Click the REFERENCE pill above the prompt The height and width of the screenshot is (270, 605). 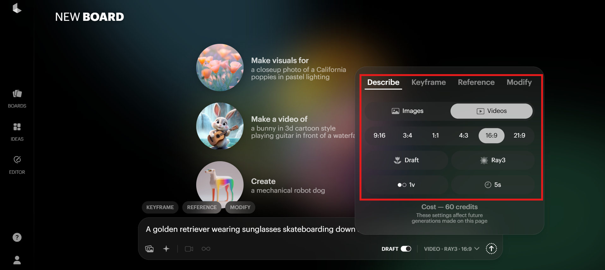coord(202,207)
